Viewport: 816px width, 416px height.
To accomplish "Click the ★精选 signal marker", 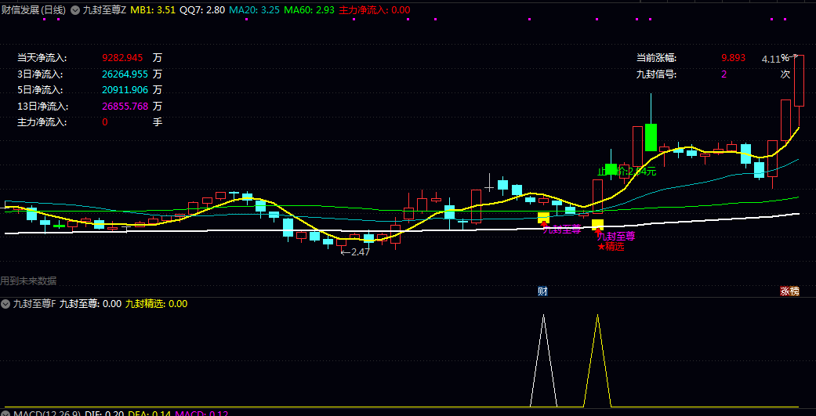I will coord(611,246).
